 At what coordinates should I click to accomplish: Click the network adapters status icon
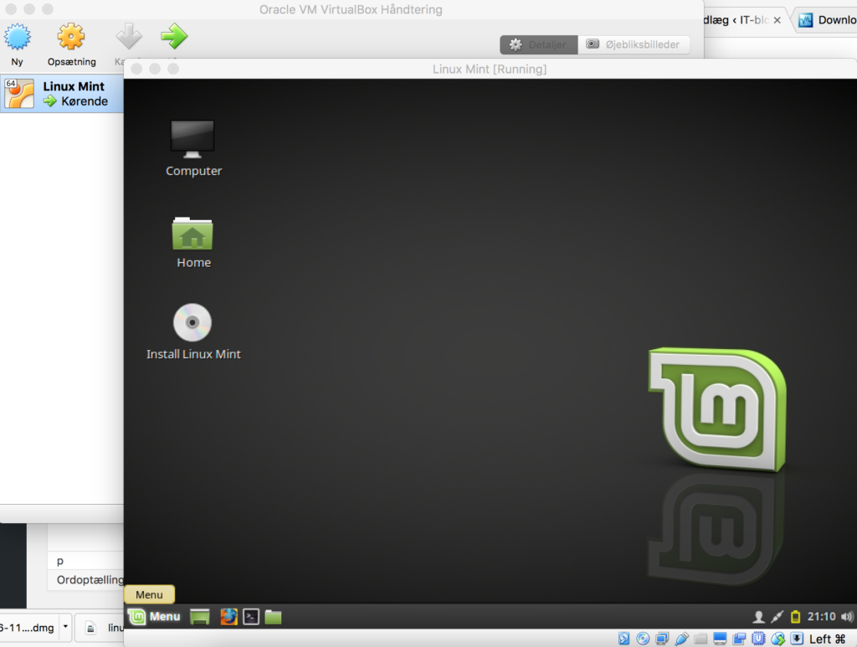[662, 639]
